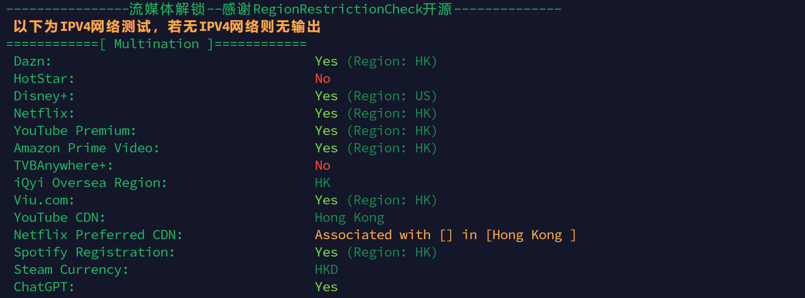This screenshot has height=298, width=805.
Task: Click the green Hong Kong CDN value
Action: [x=349, y=218]
